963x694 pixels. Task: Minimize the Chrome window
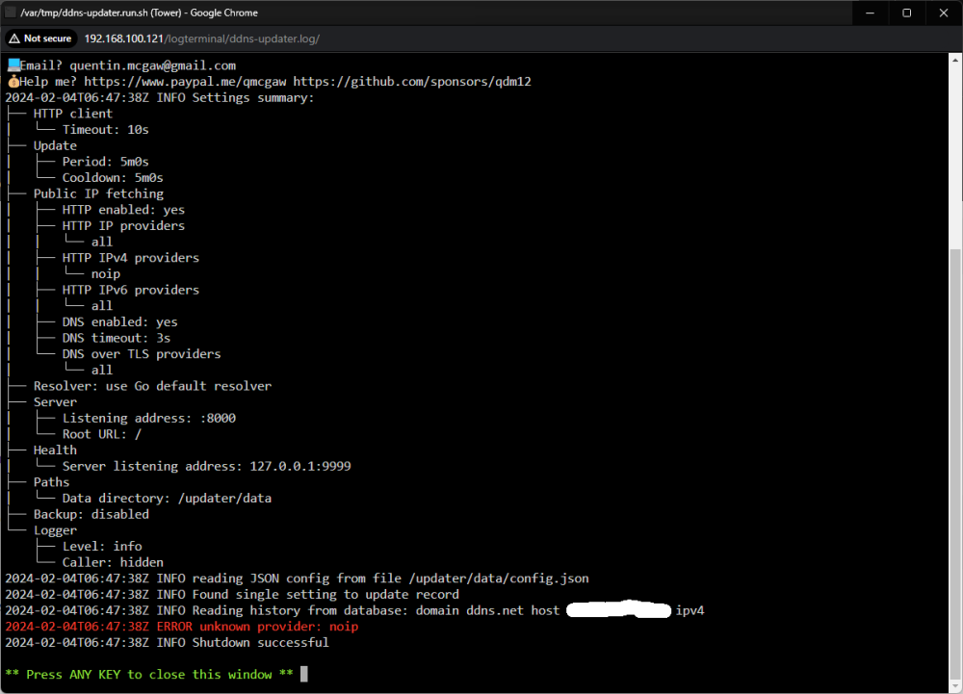point(870,13)
